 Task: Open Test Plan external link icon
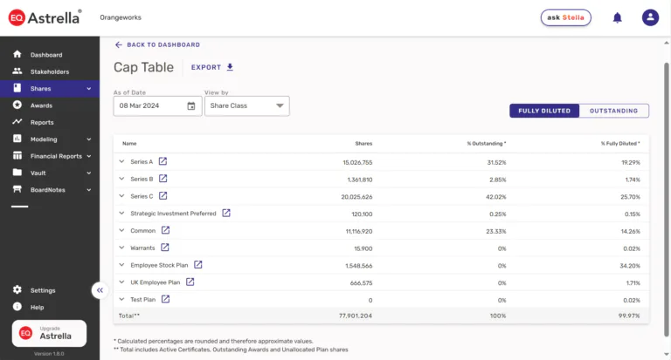[166, 299]
